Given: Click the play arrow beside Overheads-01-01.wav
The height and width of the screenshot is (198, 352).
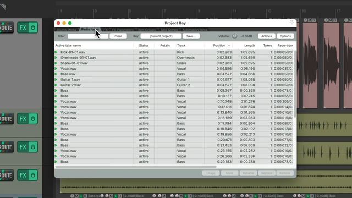Looking at the screenshot, I should coord(56,58).
